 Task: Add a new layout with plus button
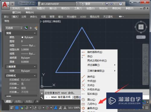37,101
